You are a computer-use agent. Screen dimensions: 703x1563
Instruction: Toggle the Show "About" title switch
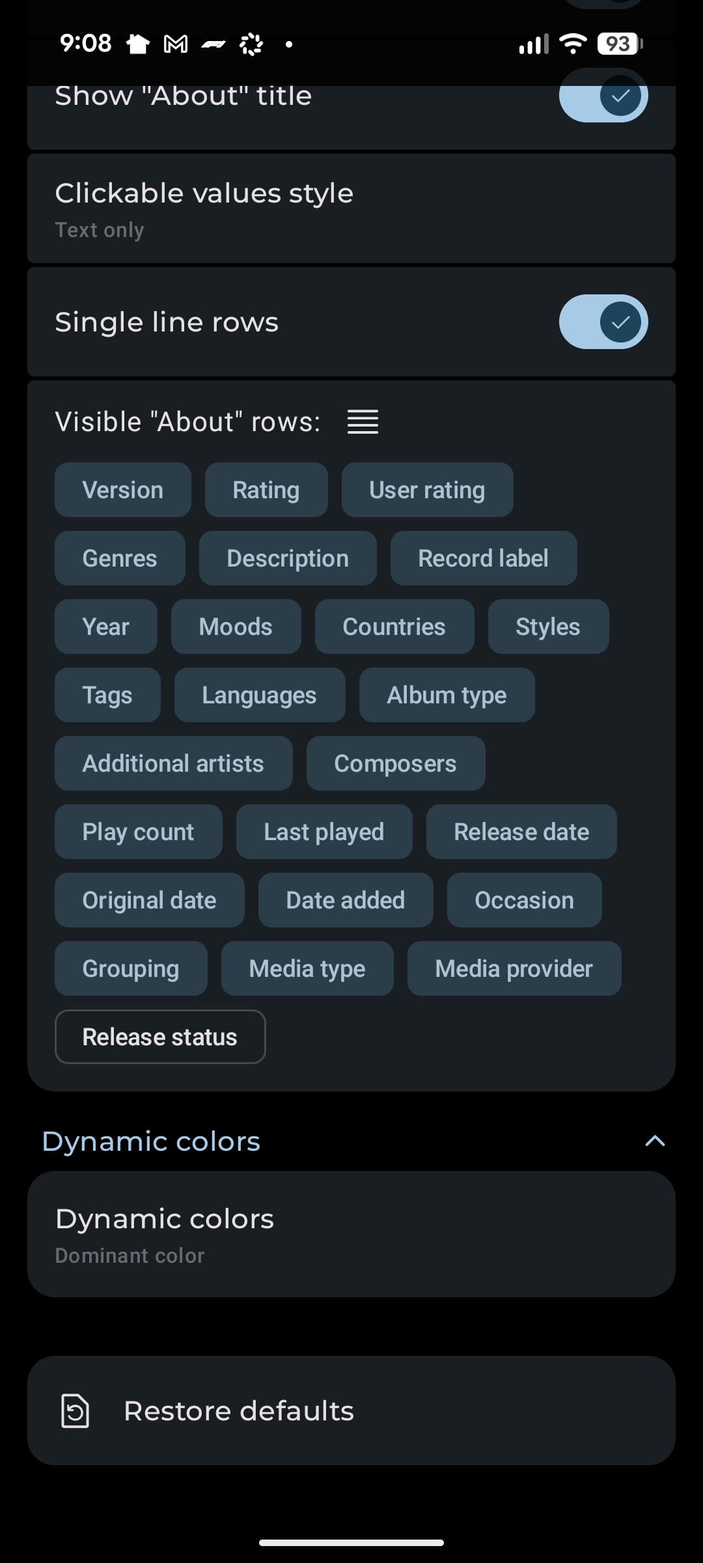click(x=603, y=96)
